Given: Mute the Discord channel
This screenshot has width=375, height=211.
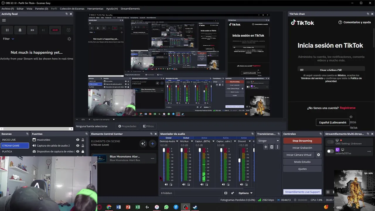Looking at the screenshot, I should click(241, 185).
